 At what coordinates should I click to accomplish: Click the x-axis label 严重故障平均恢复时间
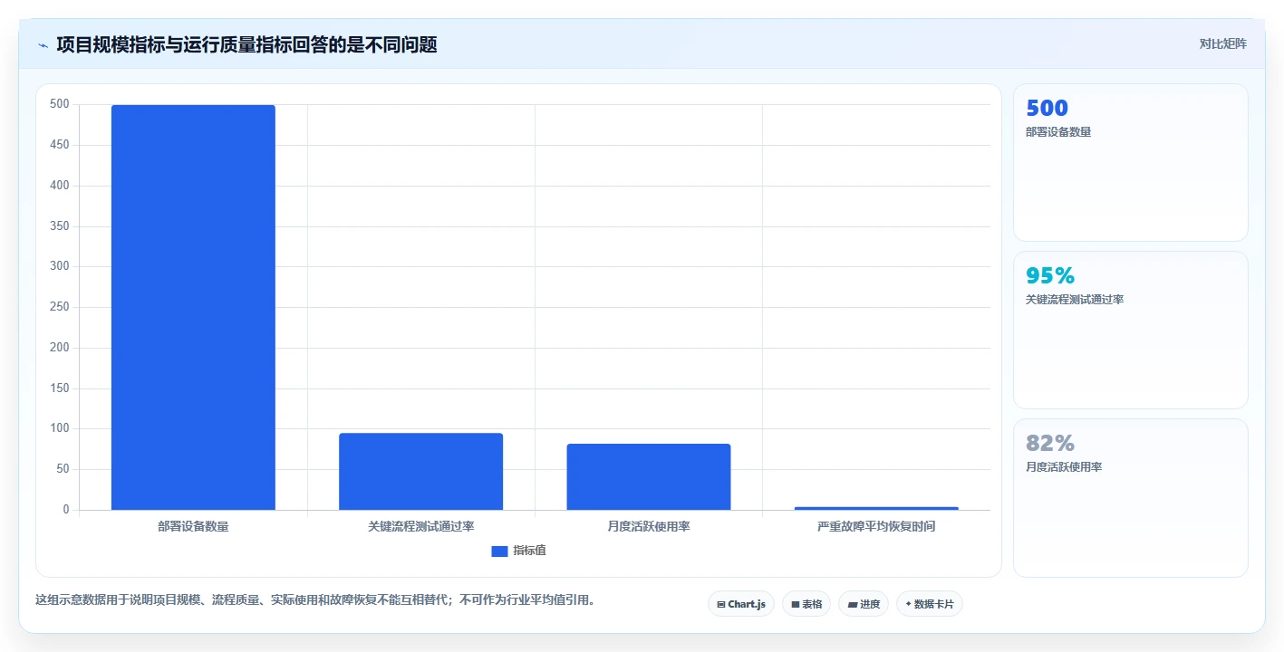[x=876, y=526]
